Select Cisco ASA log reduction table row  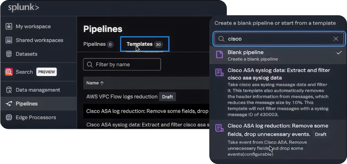147,111
